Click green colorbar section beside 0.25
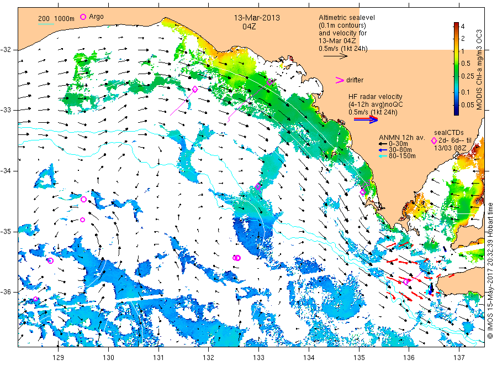497x365 pixels. click(456, 76)
